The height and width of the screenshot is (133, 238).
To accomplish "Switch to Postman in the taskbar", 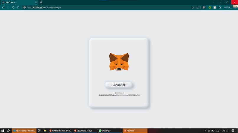I will [135, 131].
